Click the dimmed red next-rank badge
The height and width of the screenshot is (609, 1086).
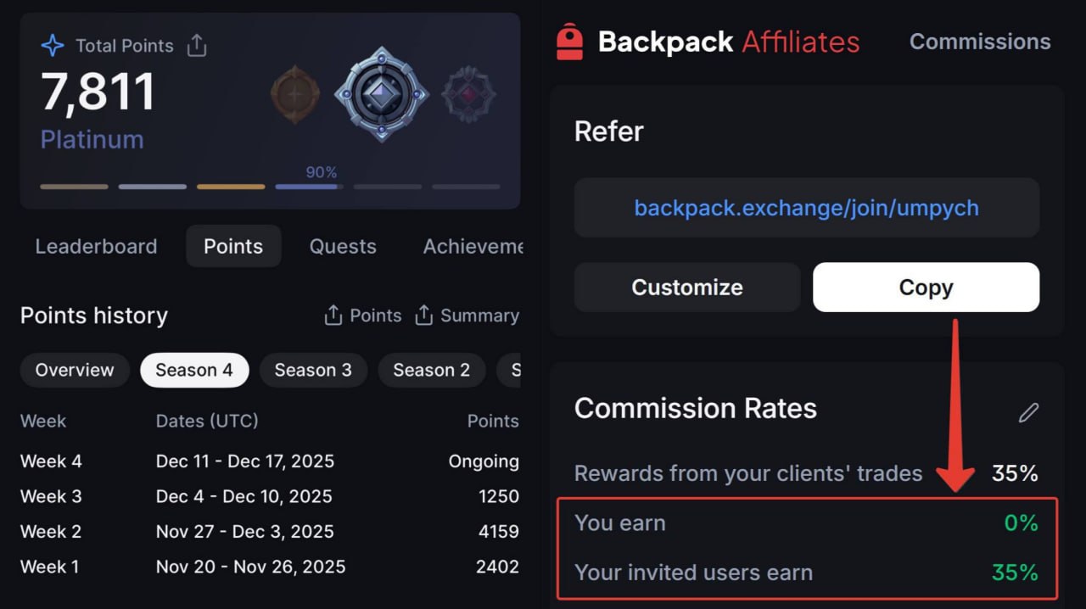pos(469,94)
